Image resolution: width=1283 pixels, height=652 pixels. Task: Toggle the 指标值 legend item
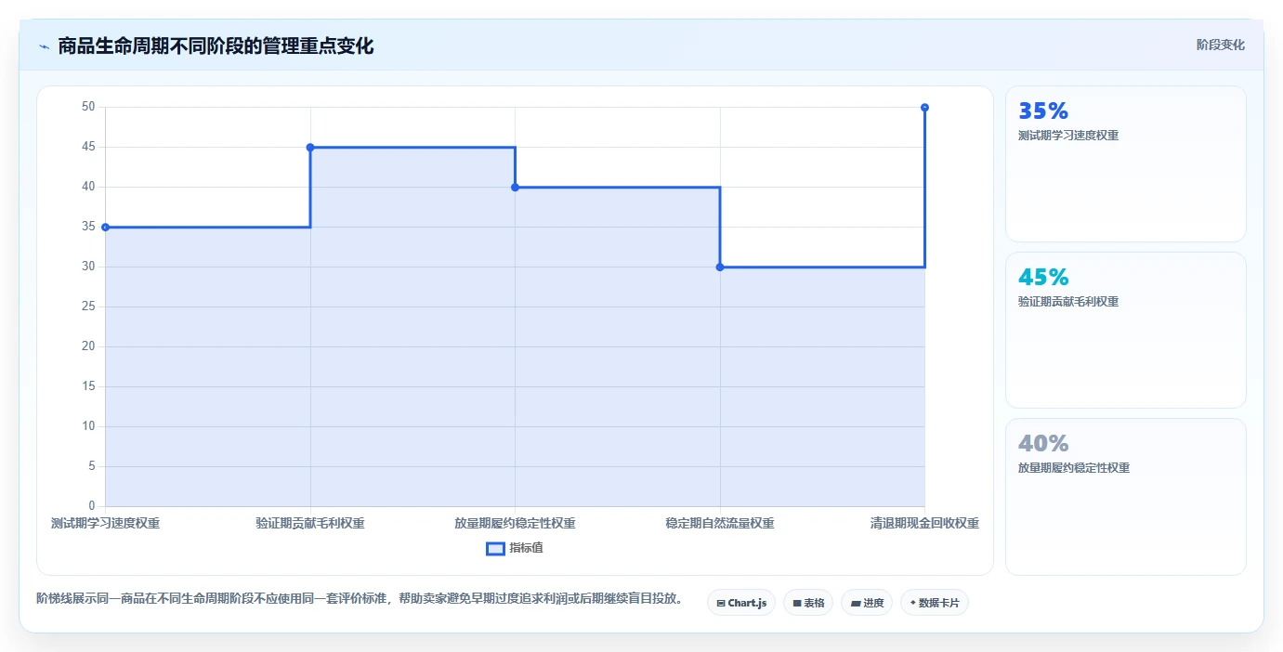click(515, 548)
